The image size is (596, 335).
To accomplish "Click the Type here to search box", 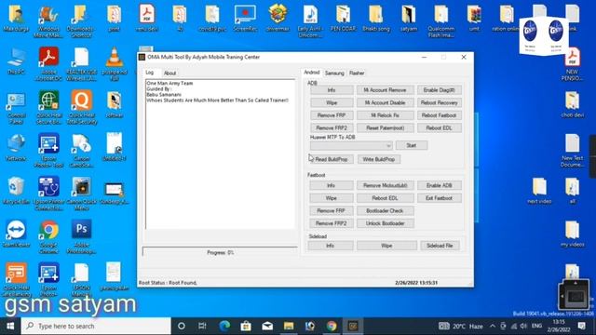I will click(x=96, y=326).
